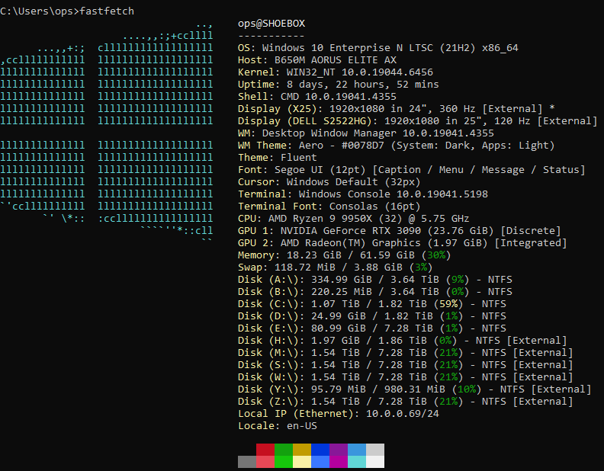Click the dark red color block
The image size is (604, 471).
click(x=265, y=450)
